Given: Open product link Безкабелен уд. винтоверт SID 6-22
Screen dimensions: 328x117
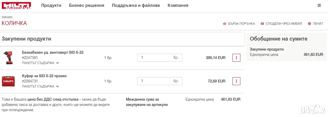Looking at the screenshot, I should pyautogui.click(x=53, y=52).
